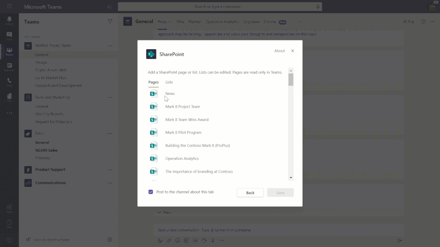440x247 pixels.
Task: Click the new chat compose icon
Action: [x=110, y=7]
